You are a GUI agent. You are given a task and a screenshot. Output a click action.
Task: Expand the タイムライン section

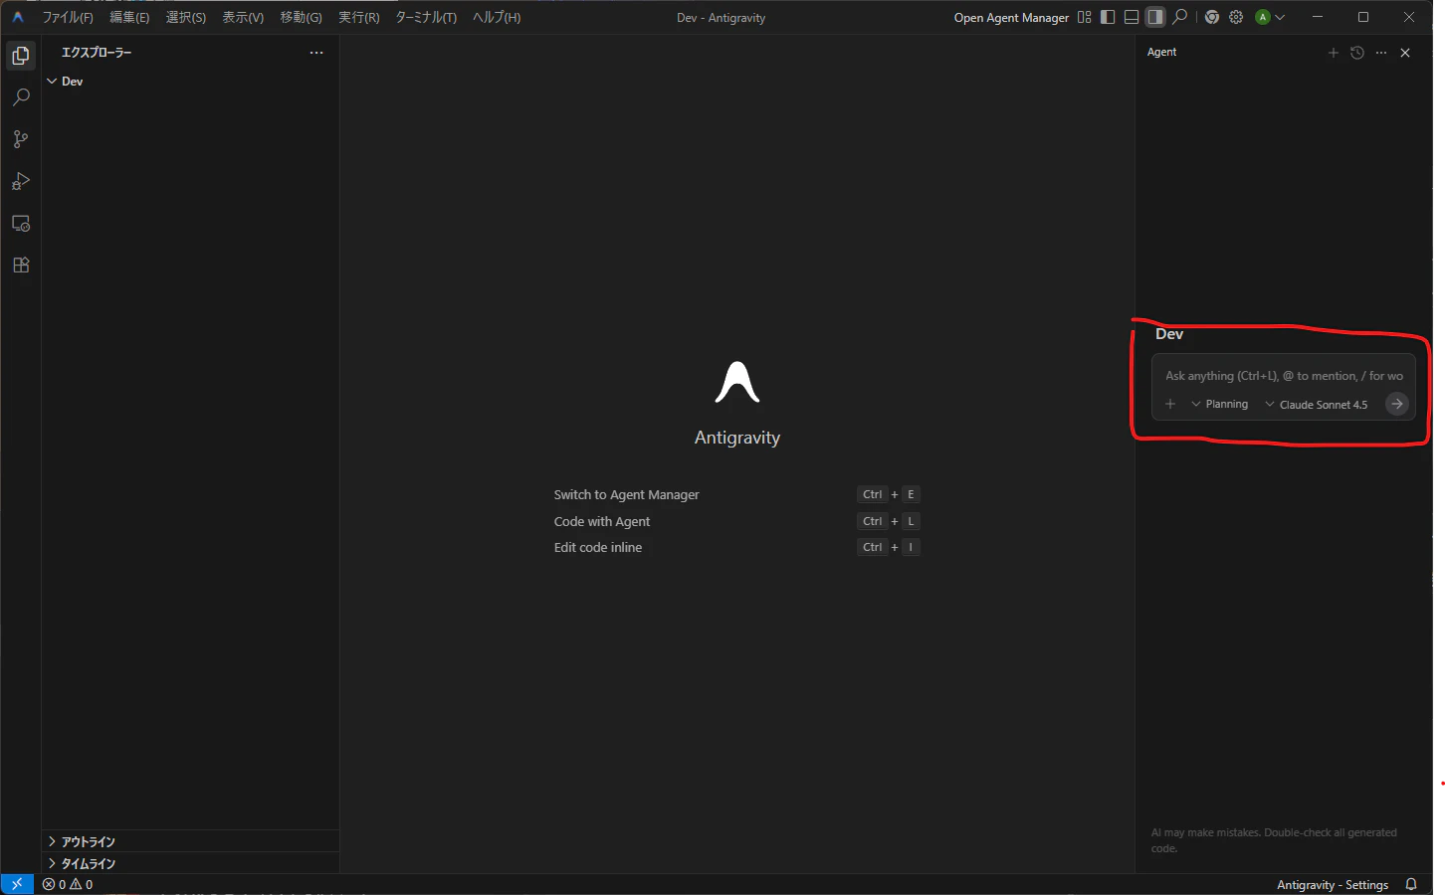190,863
